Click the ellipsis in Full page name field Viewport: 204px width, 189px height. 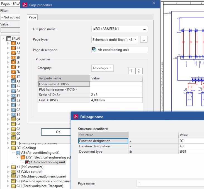point(144,29)
